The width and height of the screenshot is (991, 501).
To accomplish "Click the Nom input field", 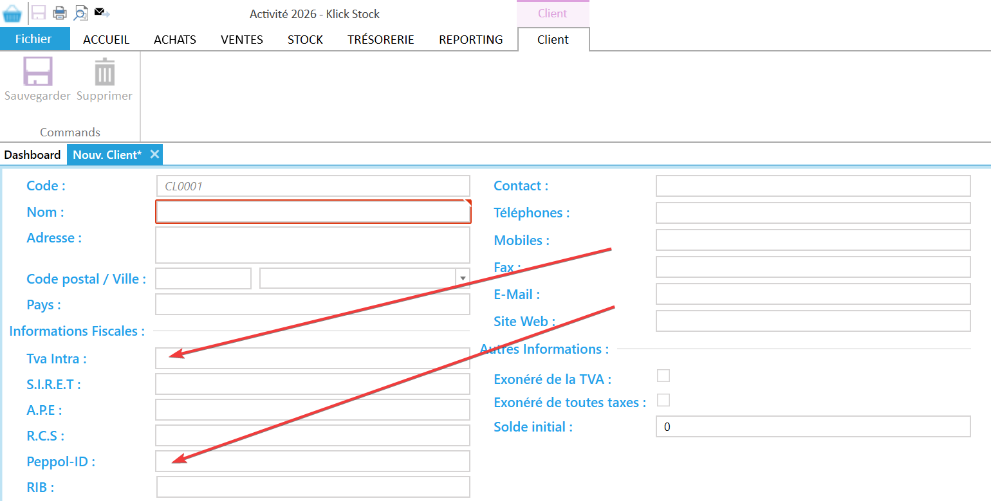I will point(313,212).
